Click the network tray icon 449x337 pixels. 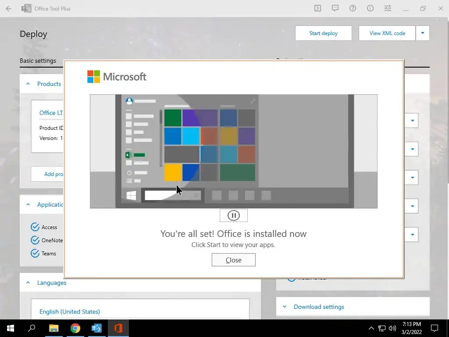pyautogui.click(x=382, y=328)
